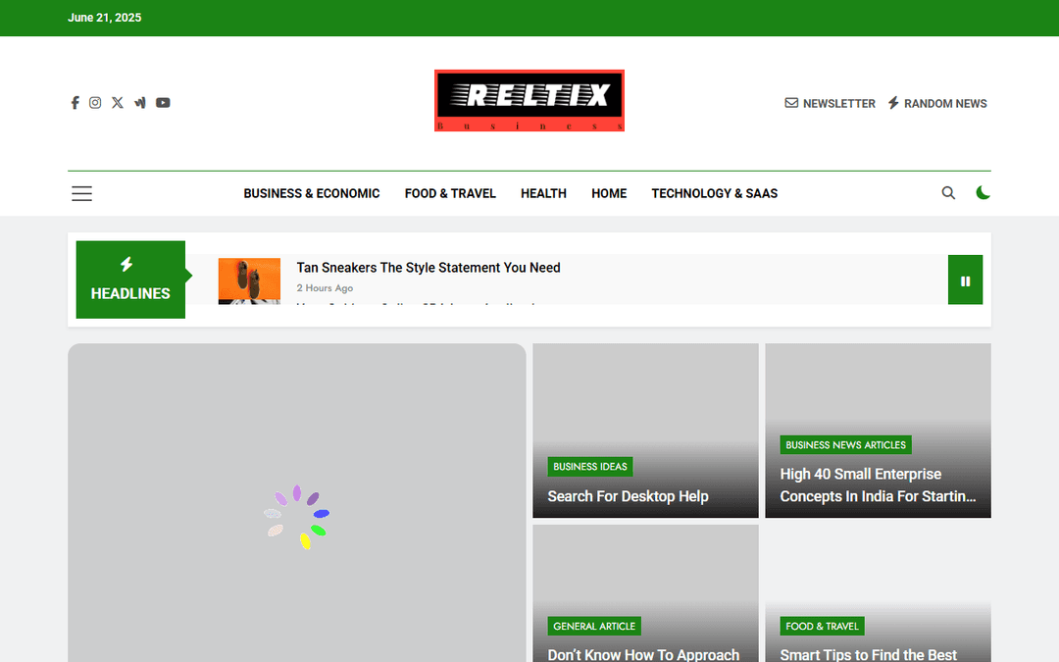
Task: Click the Reltix Business logo
Action: click(x=529, y=101)
